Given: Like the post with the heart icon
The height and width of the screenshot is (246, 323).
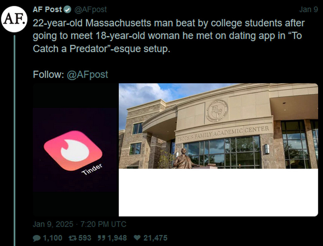Looking at the screenshot, I should coord(137,238).
